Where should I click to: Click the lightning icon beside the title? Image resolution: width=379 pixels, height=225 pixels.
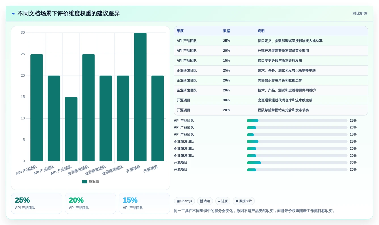coord(13,14)
